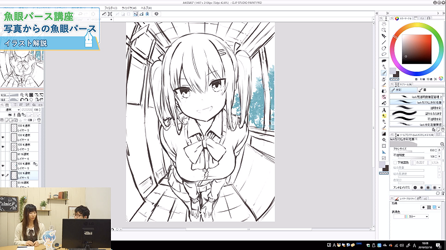Select the Text 'A' tool
Viewport: 446px width, 250px height.
coord(384,110)
